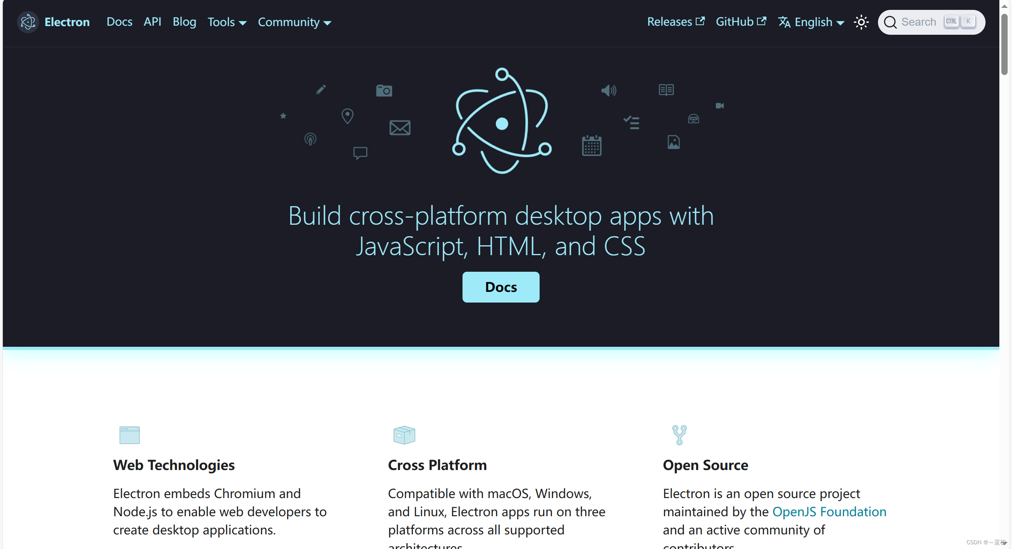Open Docs in the navbar
Viewport: 1012px width, 549px height.
(119, 22)
